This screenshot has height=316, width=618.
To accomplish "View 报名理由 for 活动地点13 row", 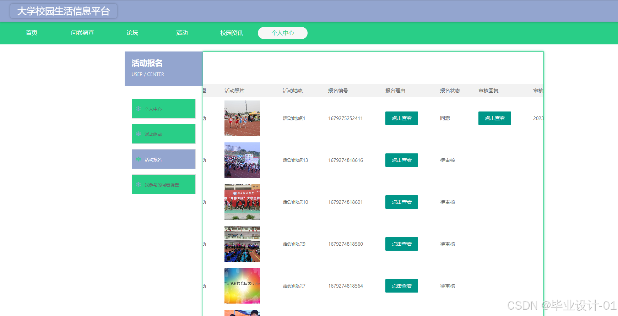I will tap(402, 160).
